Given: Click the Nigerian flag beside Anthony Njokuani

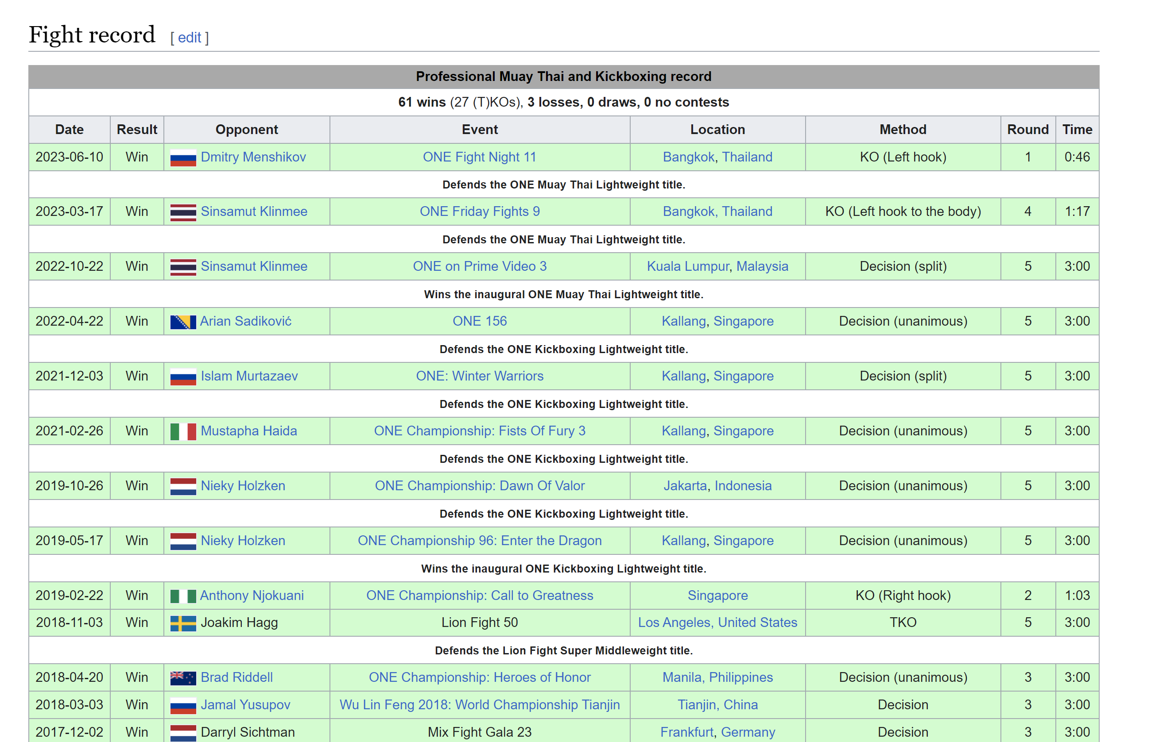Looking at the screenshot, I should (183, 596).
